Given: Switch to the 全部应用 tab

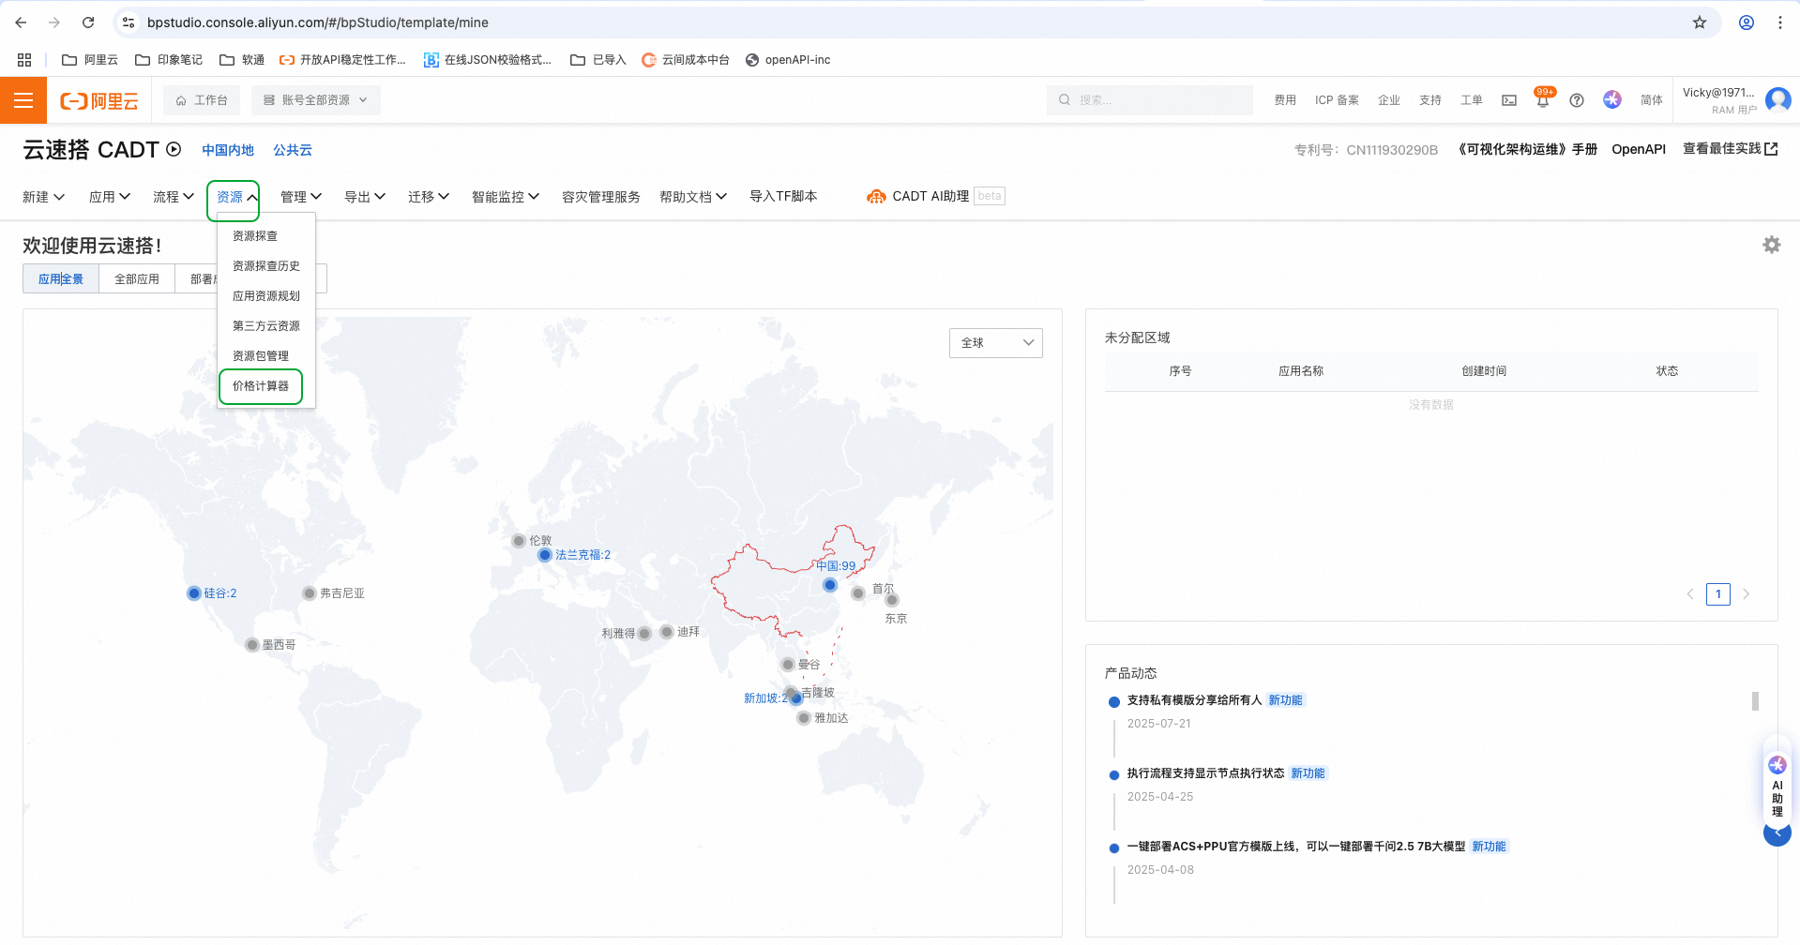Looking at the screenshot, I should [137, 279].
